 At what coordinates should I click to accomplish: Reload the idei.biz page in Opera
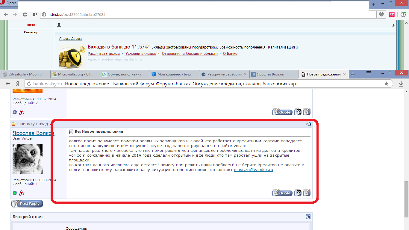coord(25,14)
